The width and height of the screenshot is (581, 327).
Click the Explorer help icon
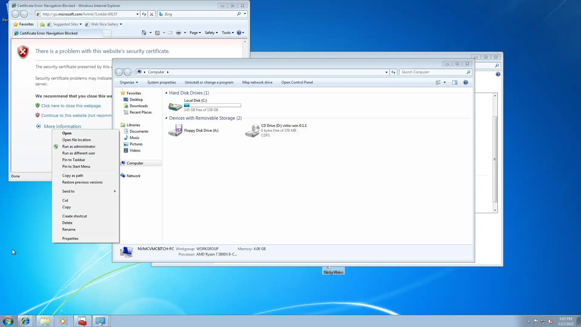pos(465,82)
